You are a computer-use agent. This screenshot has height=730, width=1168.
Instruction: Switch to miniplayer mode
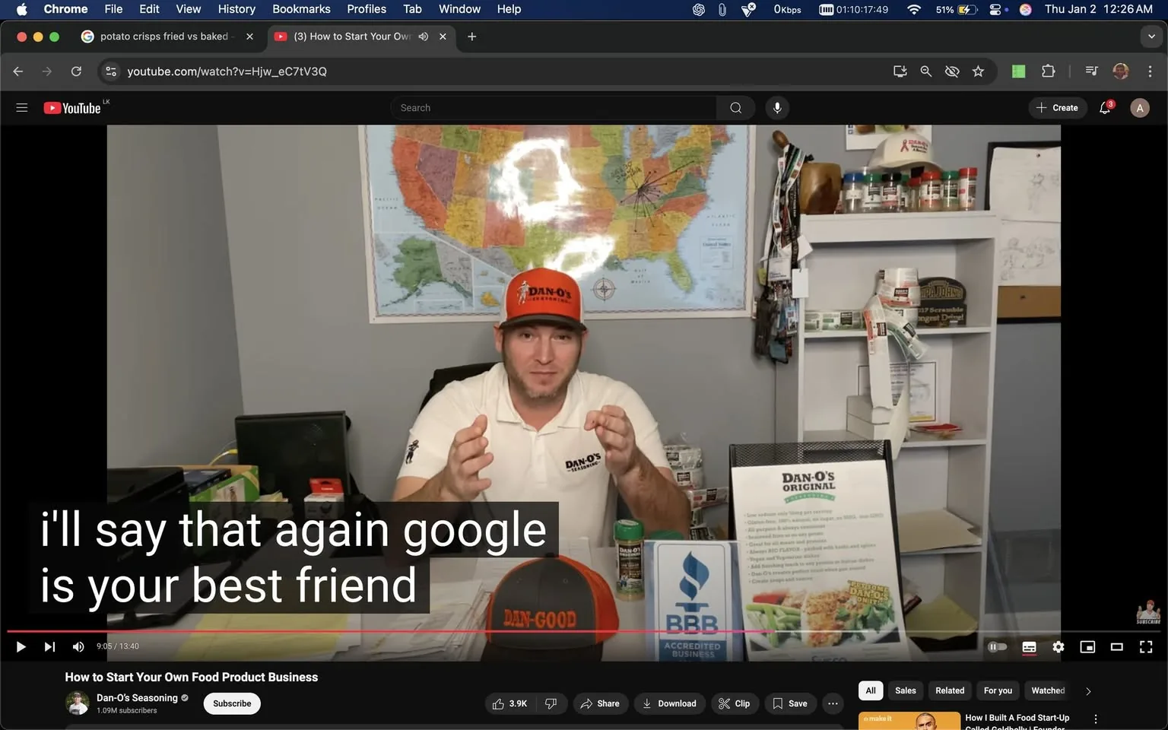pos(1087,646)
